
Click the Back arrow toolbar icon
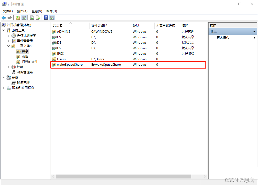(x=4, y=18)
